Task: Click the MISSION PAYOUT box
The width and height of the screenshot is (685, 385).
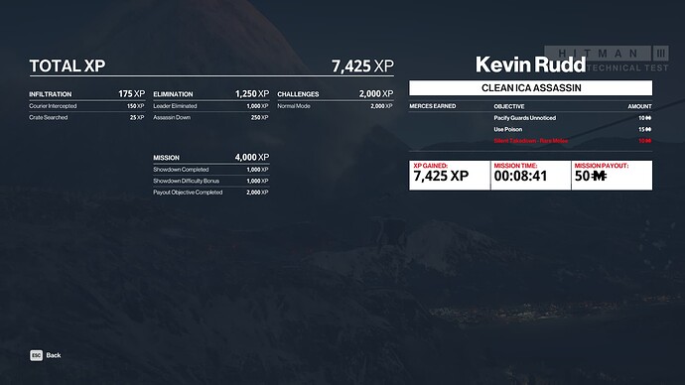Action: point(612,175)
